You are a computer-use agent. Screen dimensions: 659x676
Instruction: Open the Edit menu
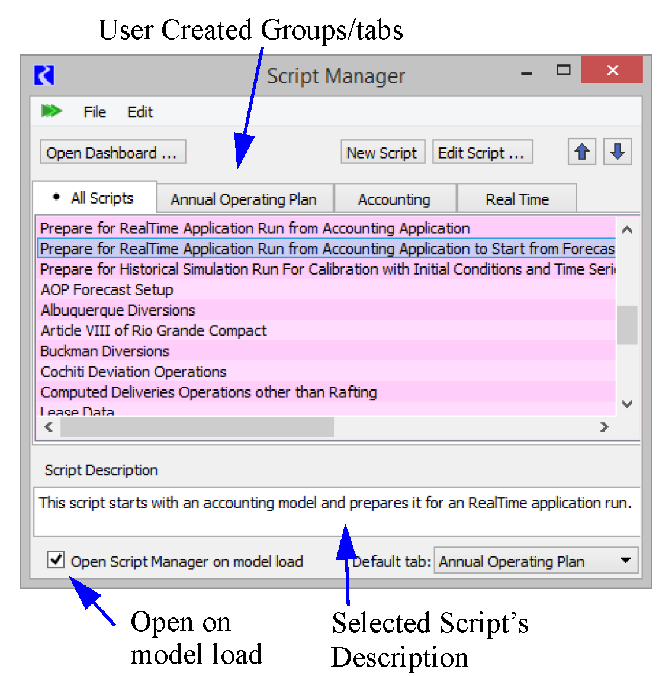140,112
